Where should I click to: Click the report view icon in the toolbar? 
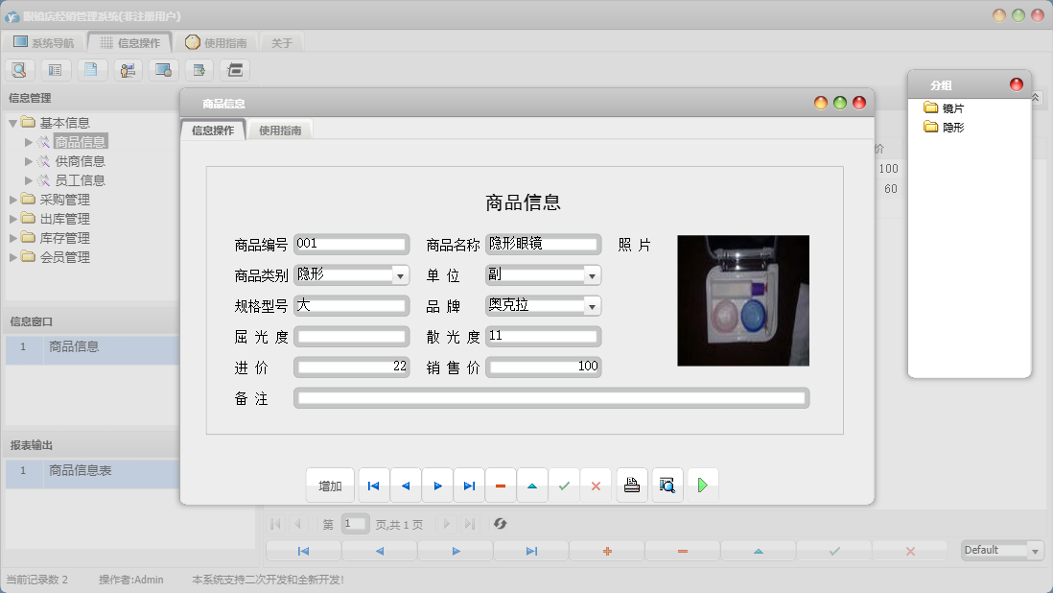click(x=55, y=69)
